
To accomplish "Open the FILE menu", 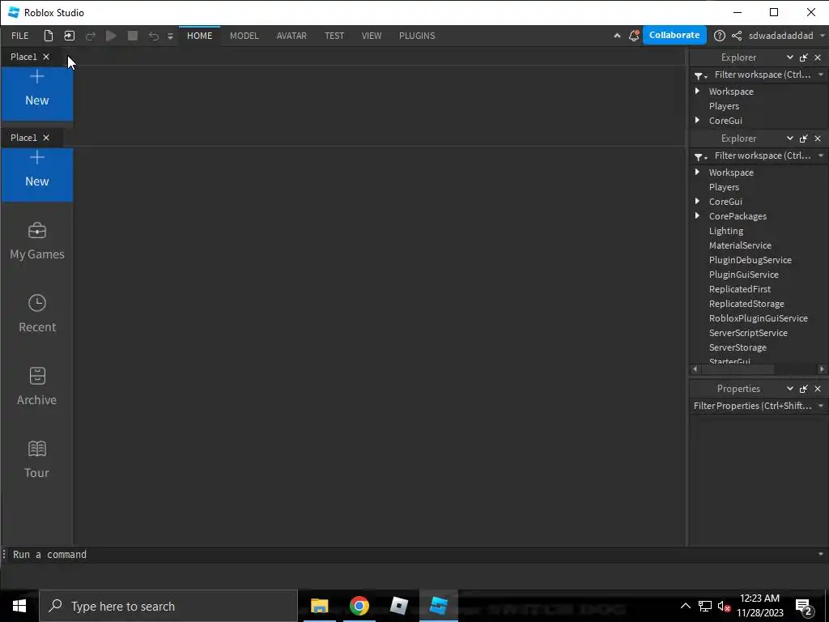I will [x=20, y=36].
